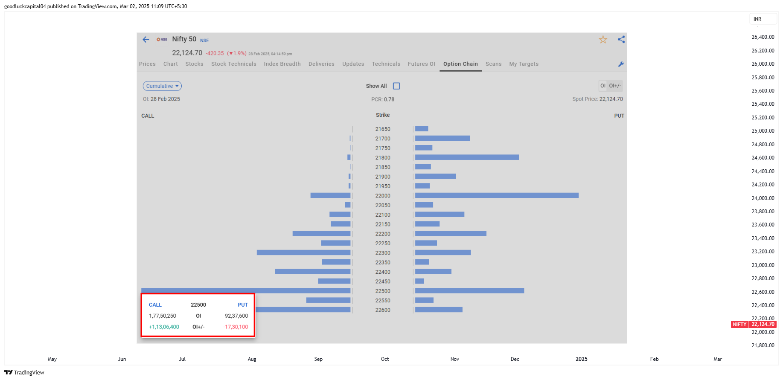Switch view to OI
Screen dimensions: 783x380
[603, 86]
